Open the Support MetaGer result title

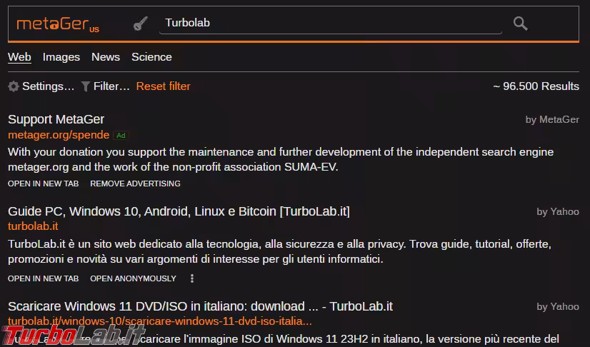pyautogui.click(x=56, y=119)
